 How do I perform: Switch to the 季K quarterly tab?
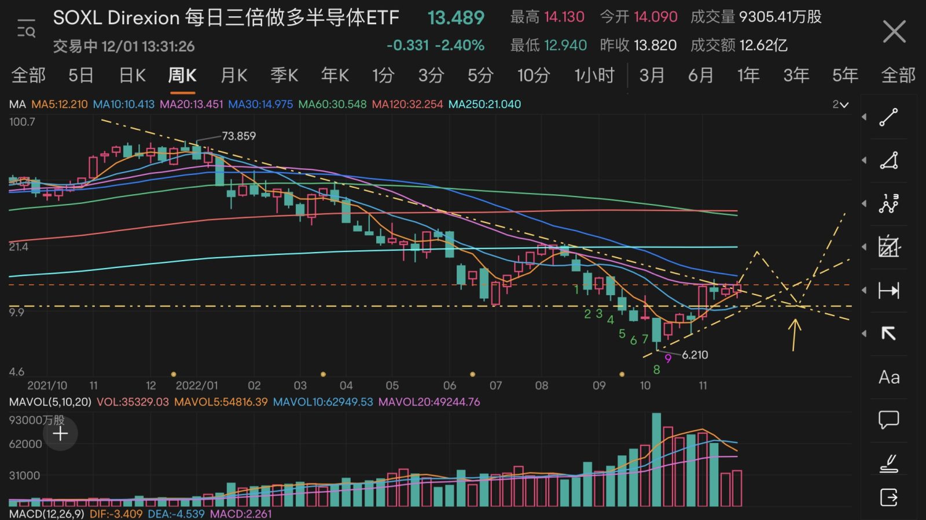coord(284,75)
